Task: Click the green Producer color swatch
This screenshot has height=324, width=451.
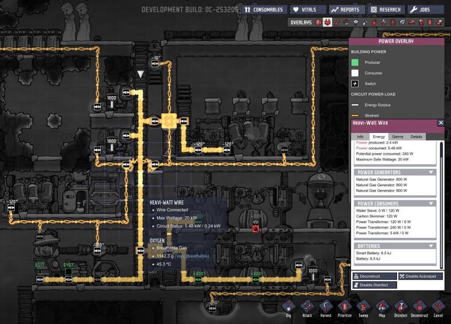Action: [355, 62]
